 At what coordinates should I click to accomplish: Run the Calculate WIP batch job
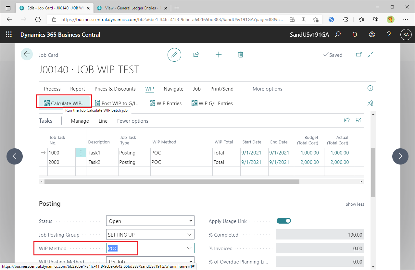tap(64, 103)
